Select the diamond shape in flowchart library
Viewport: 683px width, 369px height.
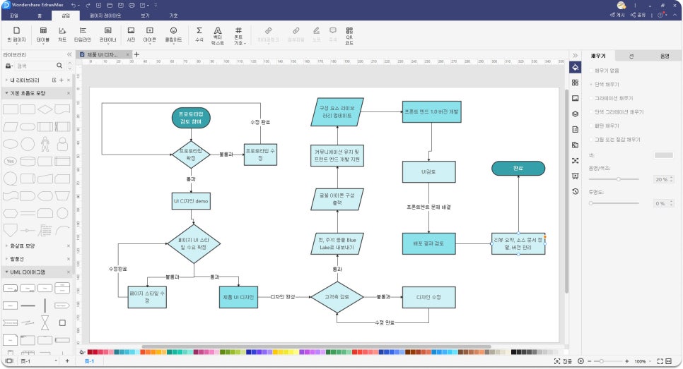45,109
